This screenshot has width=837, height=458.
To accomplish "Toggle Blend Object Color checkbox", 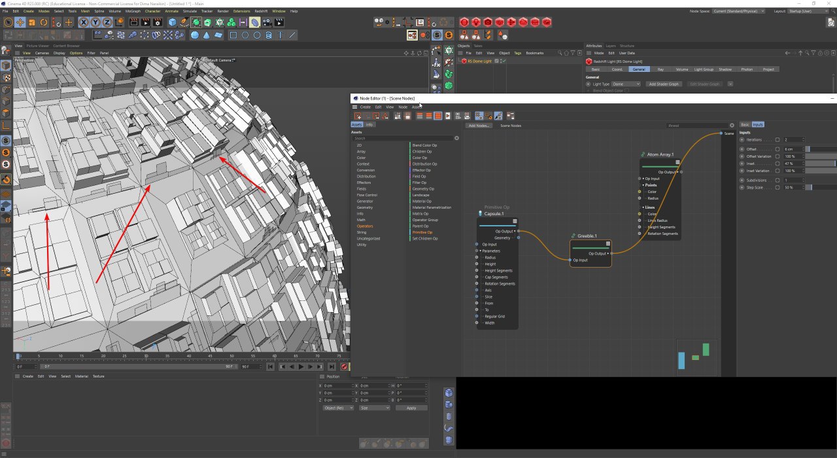I will tap(626, 90).
